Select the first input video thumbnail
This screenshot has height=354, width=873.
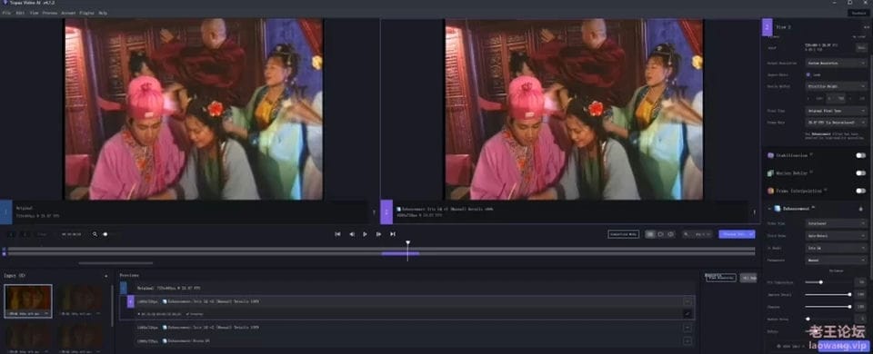click(x=28, y=300)
